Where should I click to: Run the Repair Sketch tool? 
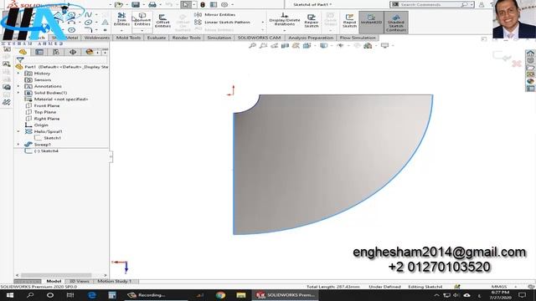(x=311, y=21)
